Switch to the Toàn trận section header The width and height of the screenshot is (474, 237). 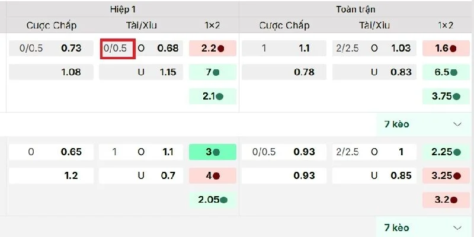coord(355,9)
